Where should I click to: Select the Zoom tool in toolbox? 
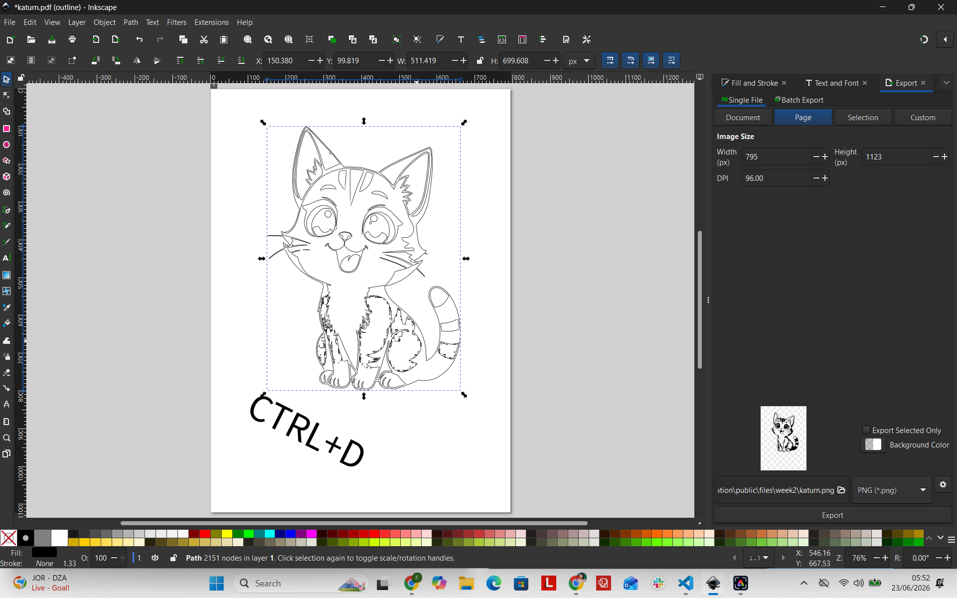(x=6, y=438)
